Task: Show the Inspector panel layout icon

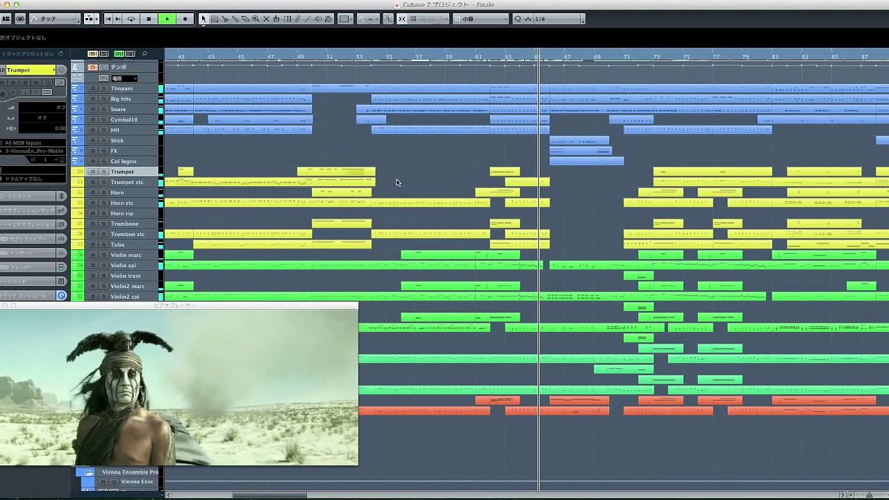Action: tap(6, 19)
